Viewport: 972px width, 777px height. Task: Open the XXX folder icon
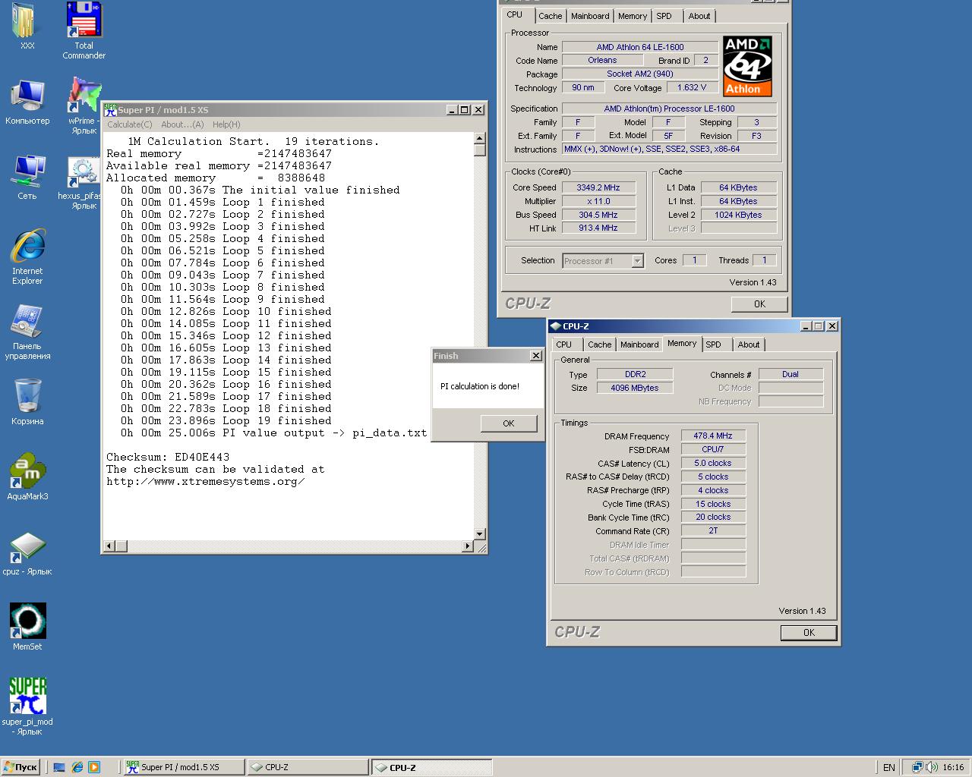[x=27, y=25]
